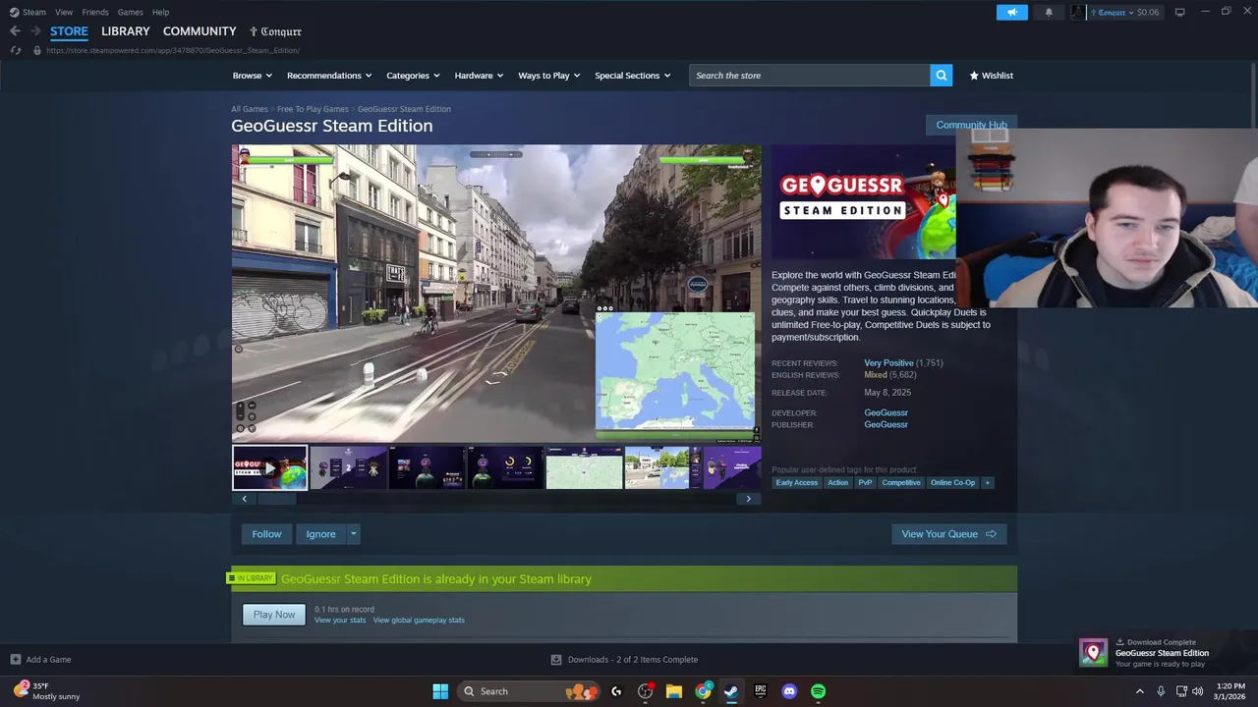Click the Add a Game plus icon
Screen dimensions: 1258x707
(x=15, y=660)
